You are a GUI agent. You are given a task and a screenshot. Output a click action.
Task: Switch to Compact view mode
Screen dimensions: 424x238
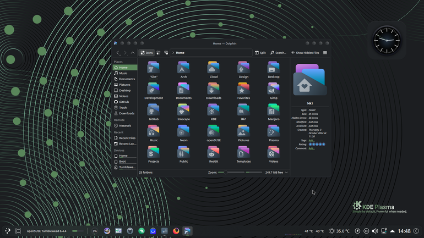click(159, 53)
